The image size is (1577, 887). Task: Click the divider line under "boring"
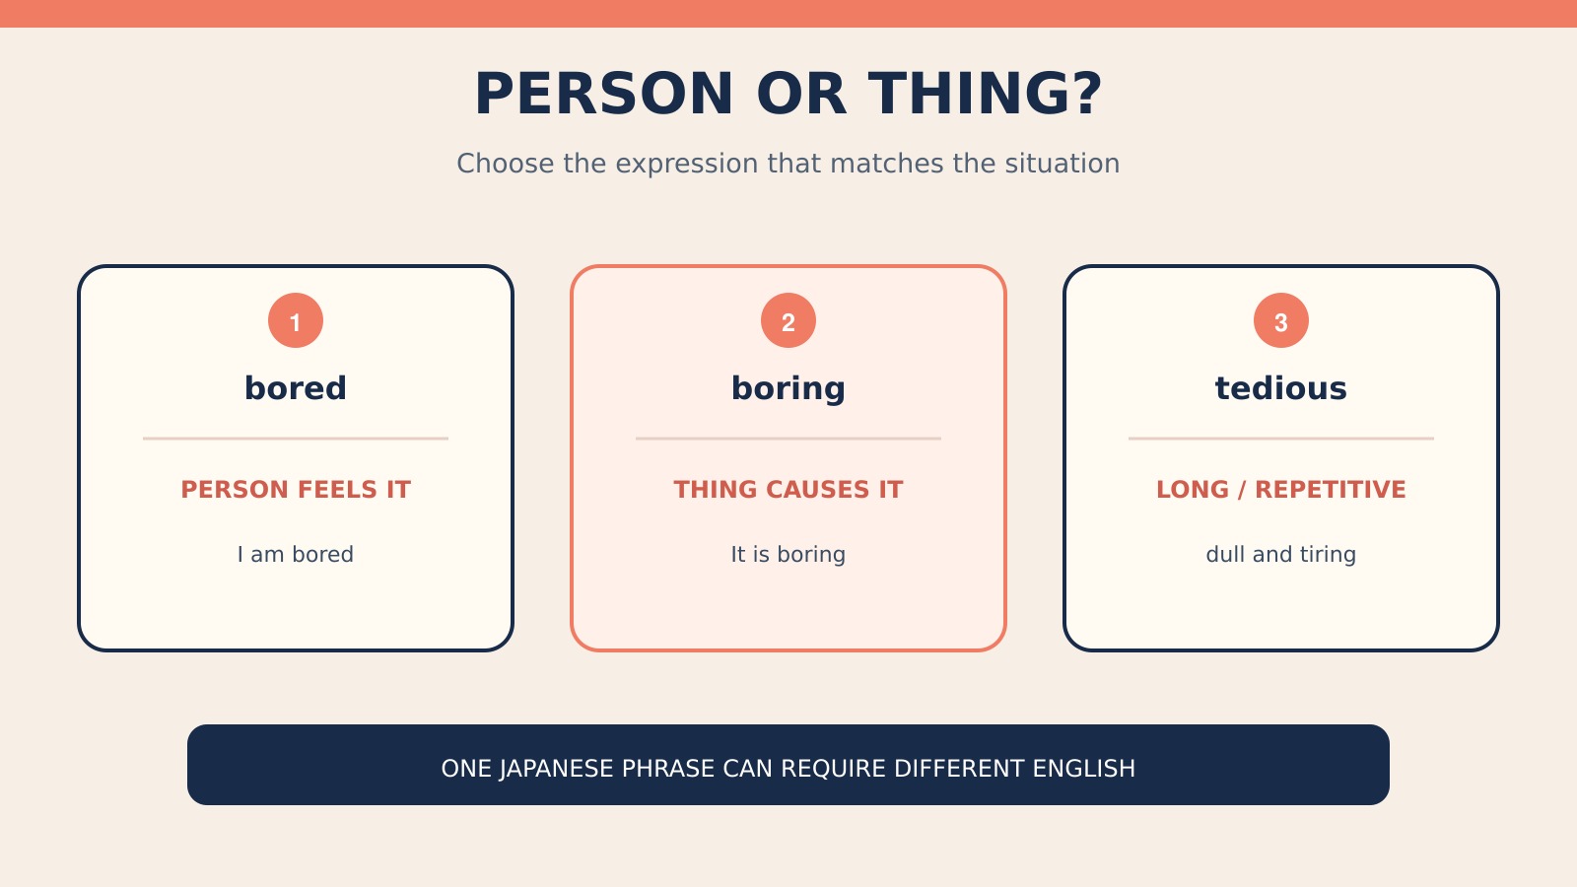(x=788, y=439)
